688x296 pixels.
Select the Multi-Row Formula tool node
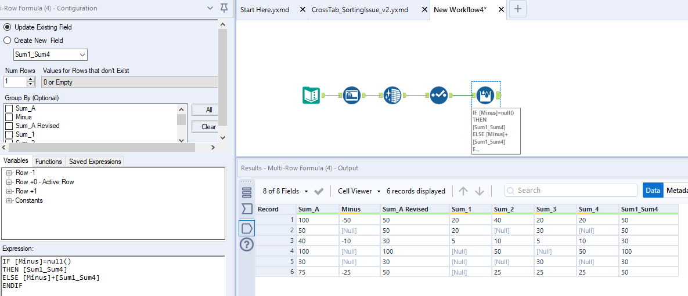click(x=485, y=95)
